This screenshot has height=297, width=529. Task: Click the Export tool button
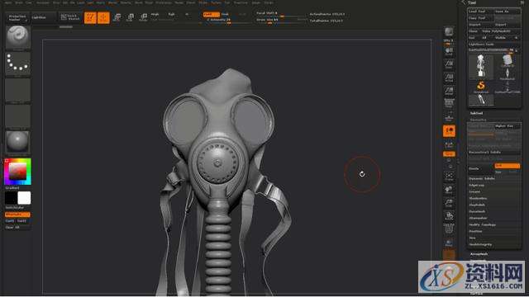[x=507, y=25]
